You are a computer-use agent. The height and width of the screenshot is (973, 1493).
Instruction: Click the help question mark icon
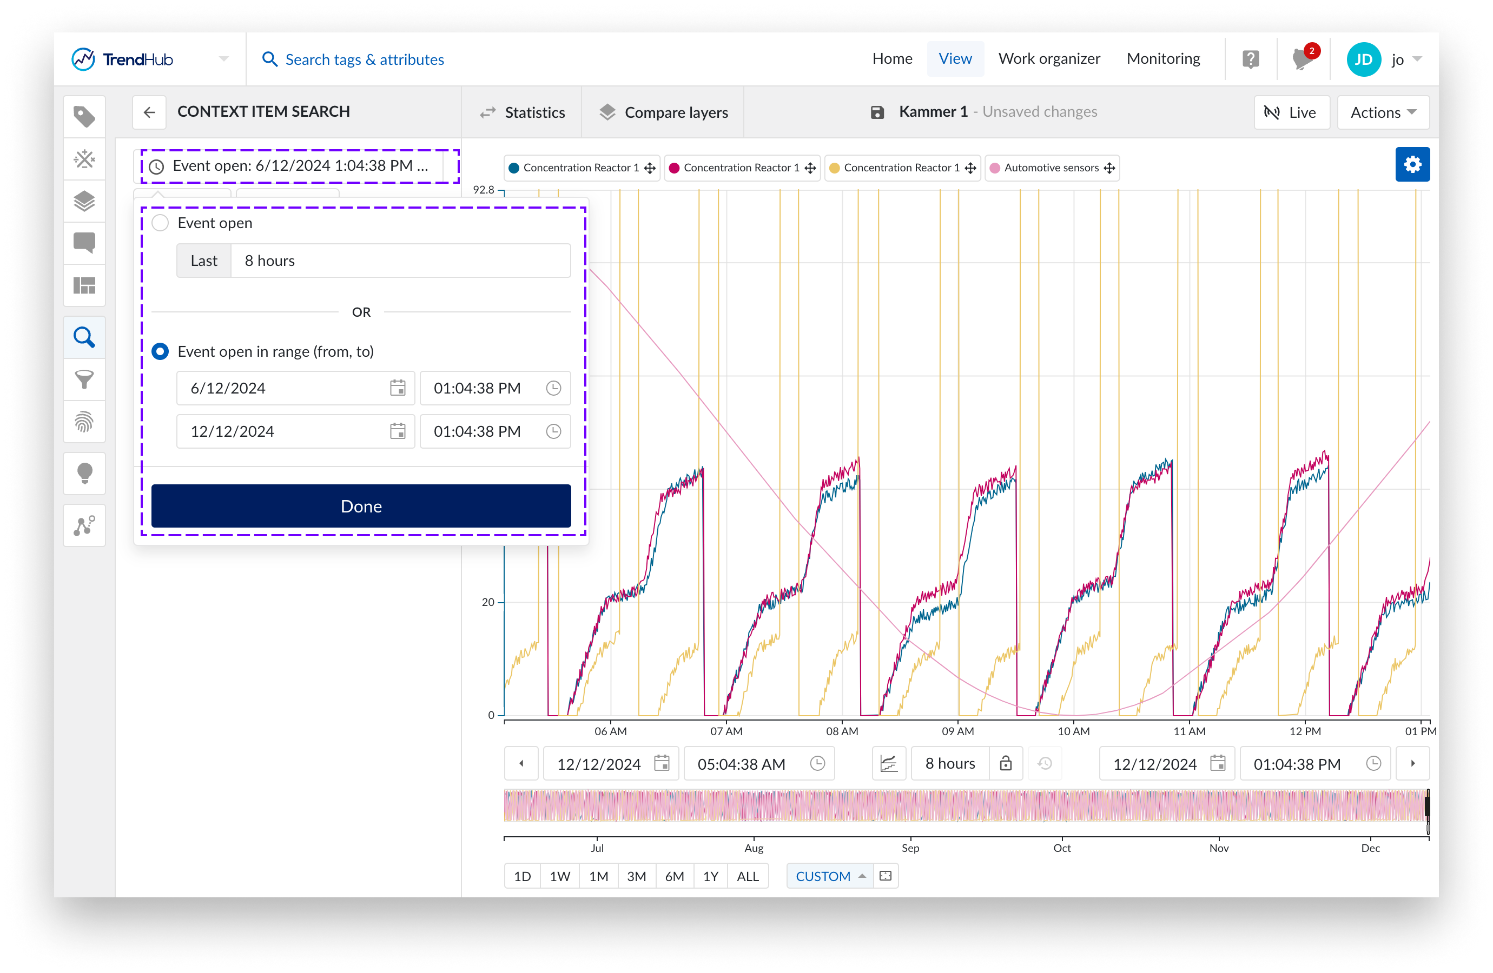1250,59
